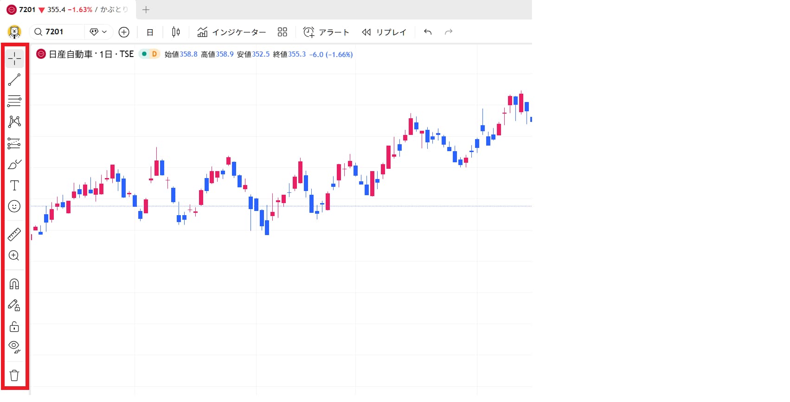Select the ruler measure tool
This screenshot has width=790, height=402.
[14, 235]
